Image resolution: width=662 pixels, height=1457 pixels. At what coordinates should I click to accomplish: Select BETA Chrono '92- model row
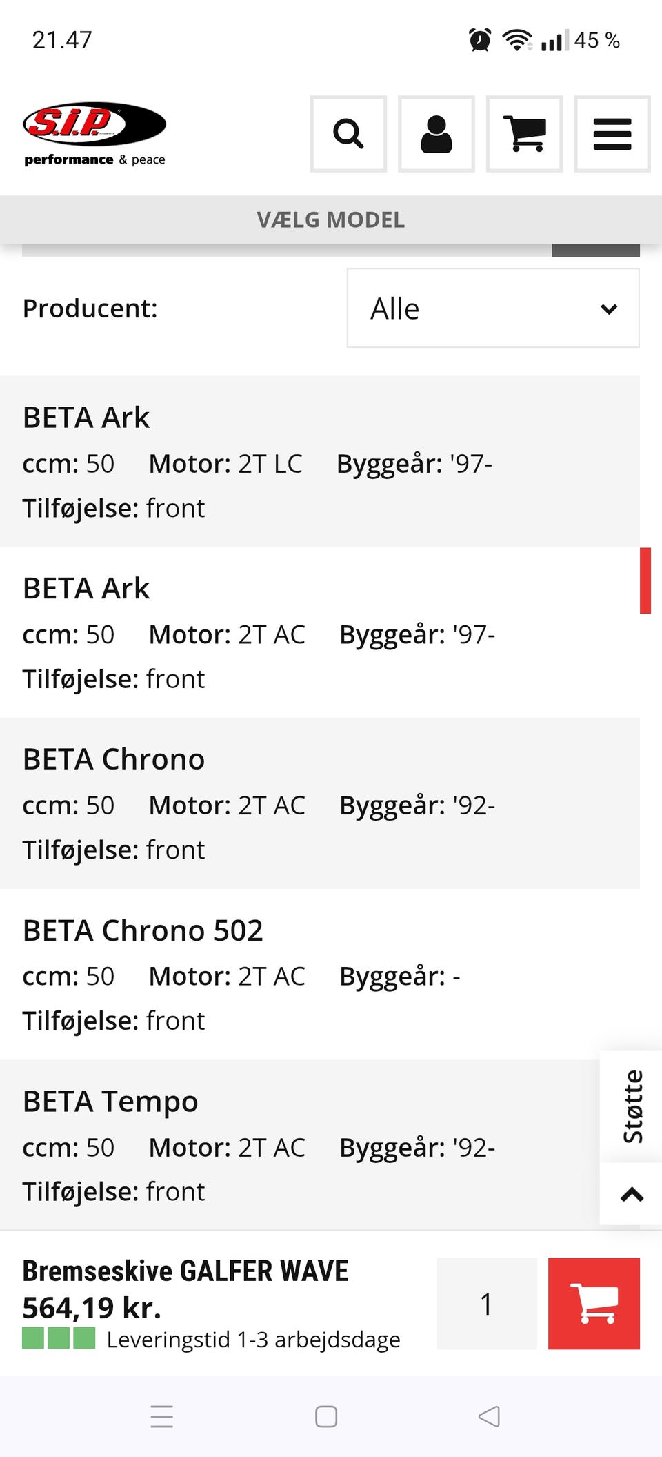point(320,803)
